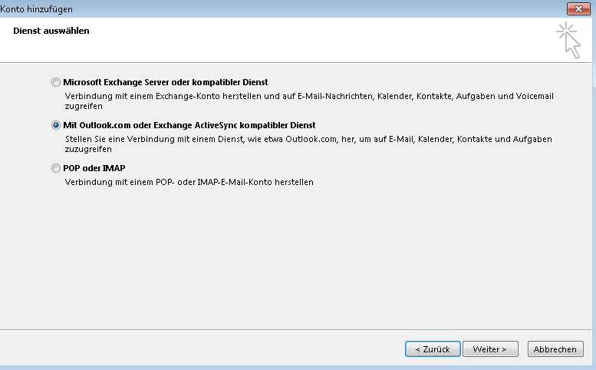Click the 'Konto hinzufügen' window title
Image resolution: width=596 pixels, height=370 pixels.
[36, 9]
